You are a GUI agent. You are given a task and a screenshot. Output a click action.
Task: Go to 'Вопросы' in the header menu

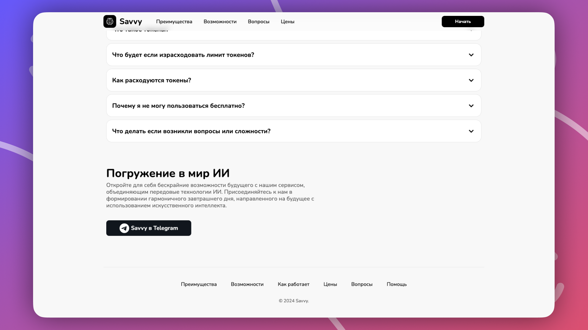pyautogui.click(x=258, y=22)
